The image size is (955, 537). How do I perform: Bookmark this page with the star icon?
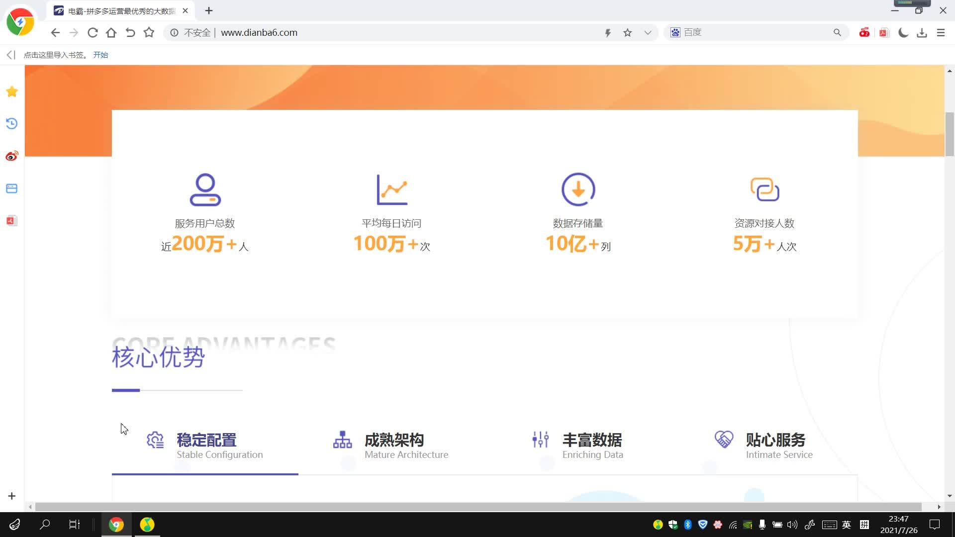627,32
